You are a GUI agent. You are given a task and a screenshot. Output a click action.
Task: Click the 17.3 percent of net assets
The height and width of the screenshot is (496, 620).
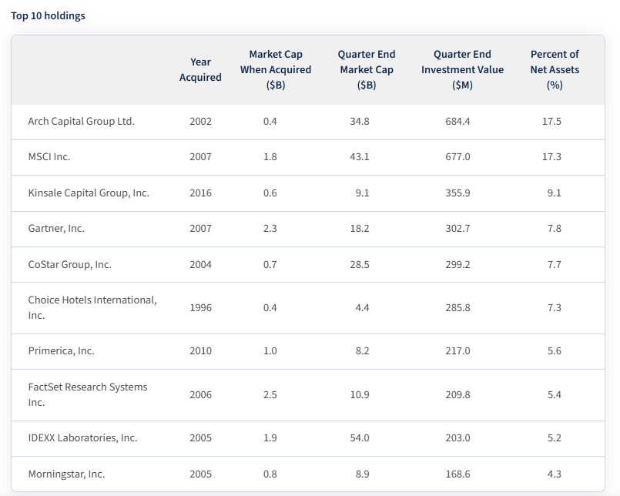pos(551,157)
